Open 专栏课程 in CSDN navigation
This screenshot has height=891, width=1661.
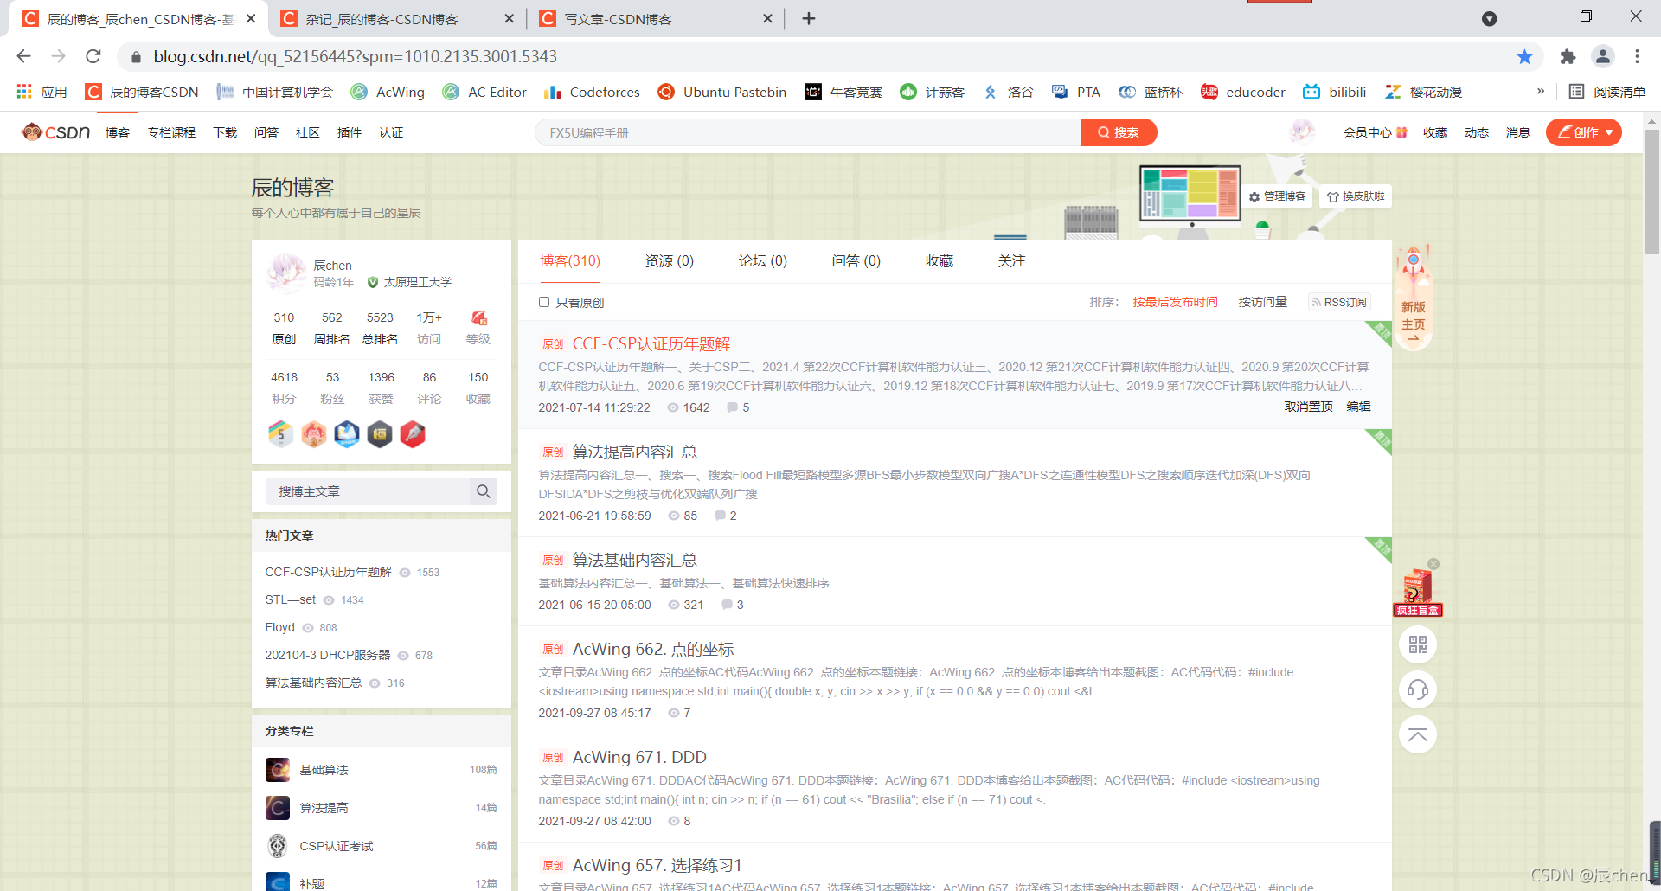171,132
